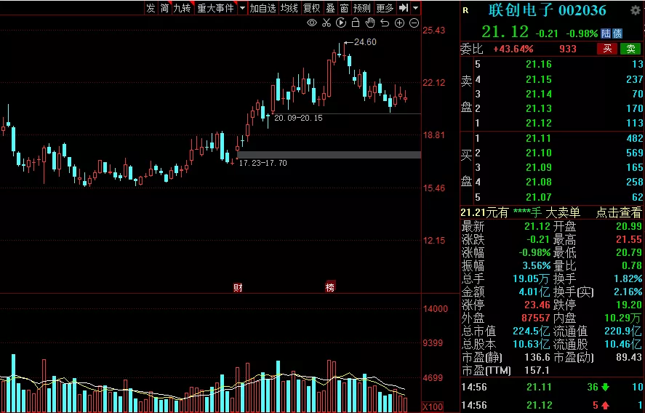The height and width of the screenshot is (413, 645).
Task: Click the 陆 tag beside price change
Action: tap(606, 33)
